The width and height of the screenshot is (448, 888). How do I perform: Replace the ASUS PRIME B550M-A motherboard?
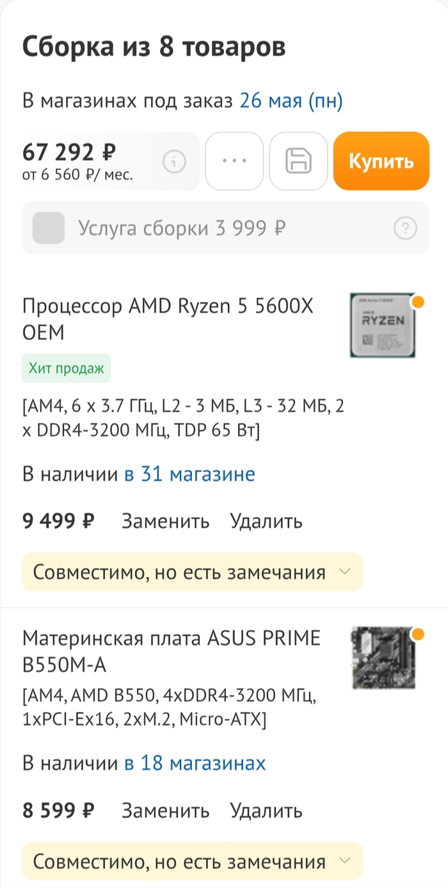tap(165, 811)
